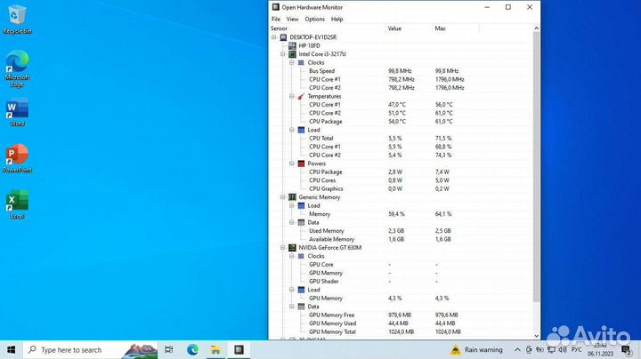Open the Microsoft Edge desktop shortcut
This screenshot has width=641, height=359.
(x=17, y=68)
